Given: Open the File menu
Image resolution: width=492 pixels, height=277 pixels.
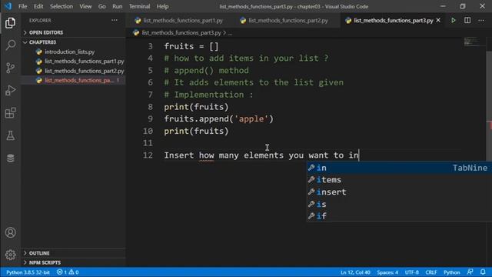Looking at the screenshot, I should (x=22, y=6).
